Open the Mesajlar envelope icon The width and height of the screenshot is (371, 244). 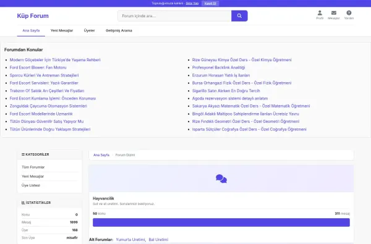[334, 15]
